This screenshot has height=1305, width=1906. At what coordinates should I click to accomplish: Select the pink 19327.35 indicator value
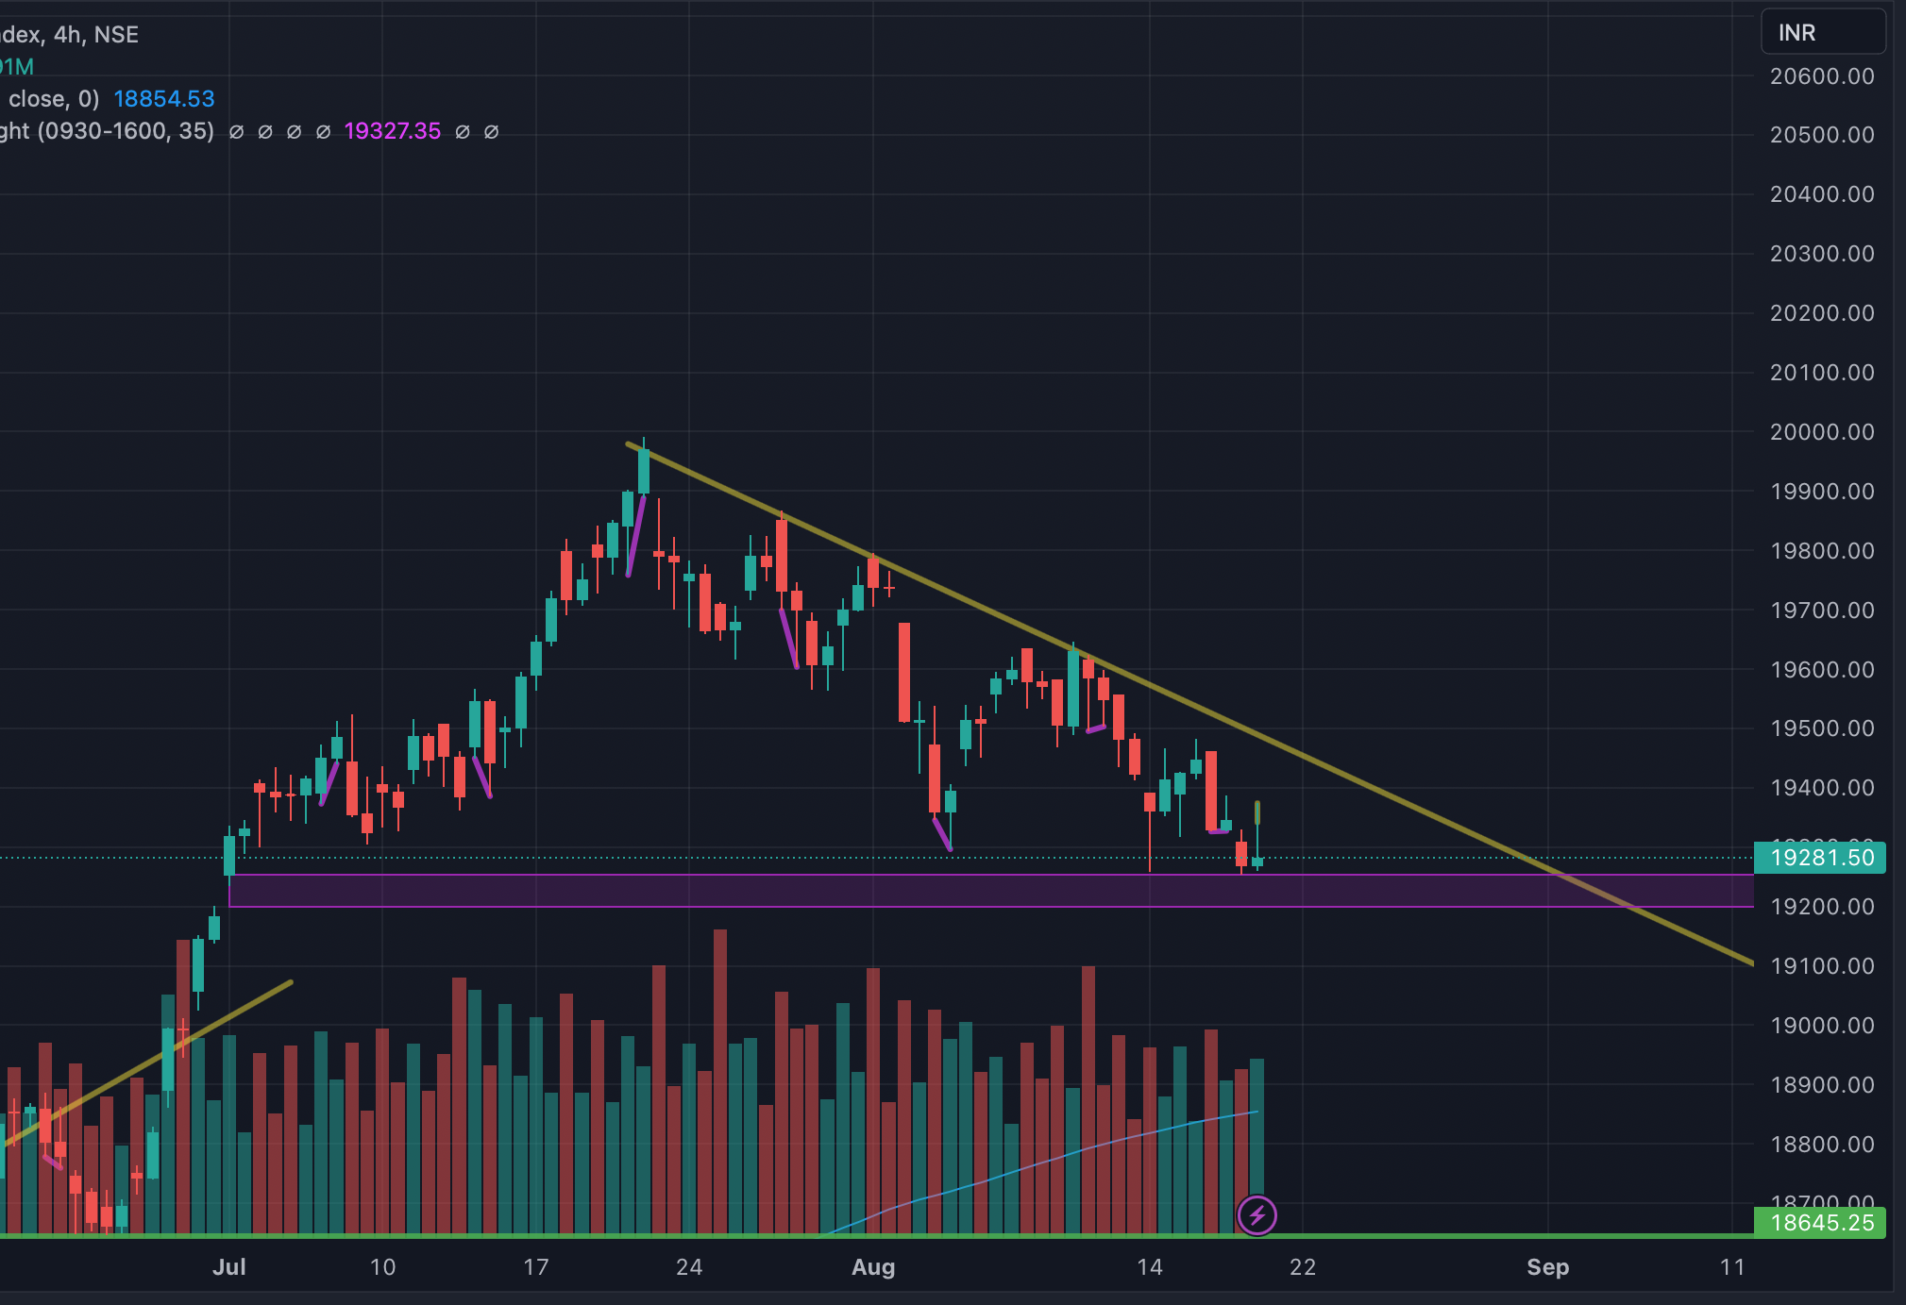(392, 131)
